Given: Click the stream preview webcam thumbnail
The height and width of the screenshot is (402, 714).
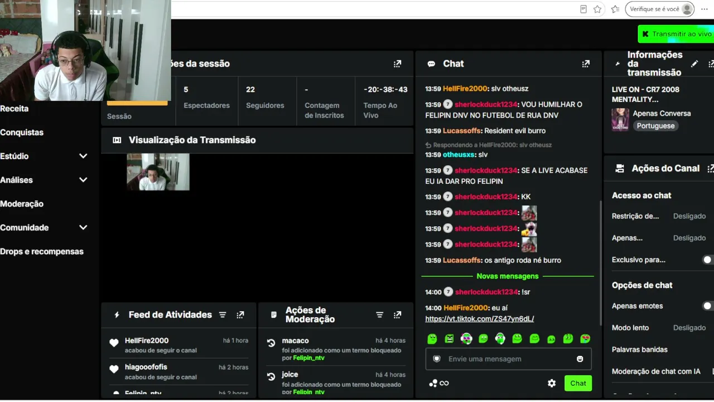Looking at the screenshot, I should (158, 172).
